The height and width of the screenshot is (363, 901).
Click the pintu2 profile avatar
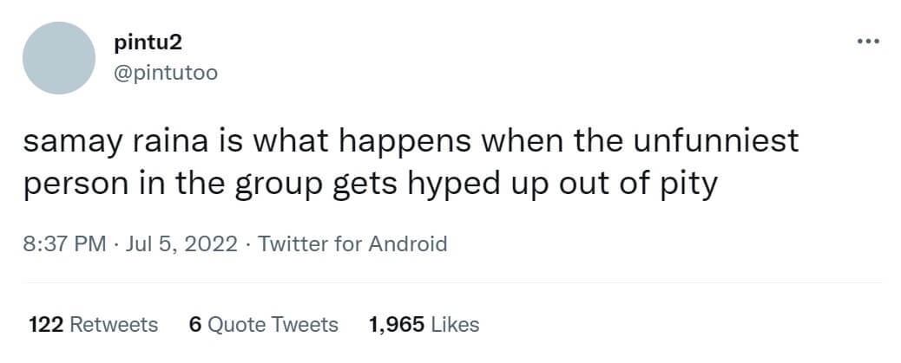[58, 58]
